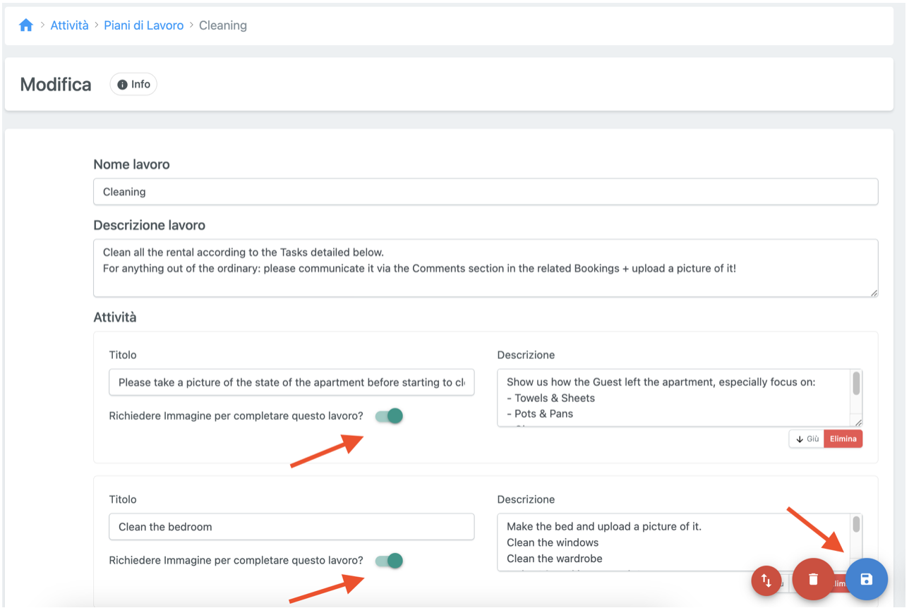This screenshot has width=909, height=608.
Task: Click the red trash delete floating button
Action: [813, 579]
